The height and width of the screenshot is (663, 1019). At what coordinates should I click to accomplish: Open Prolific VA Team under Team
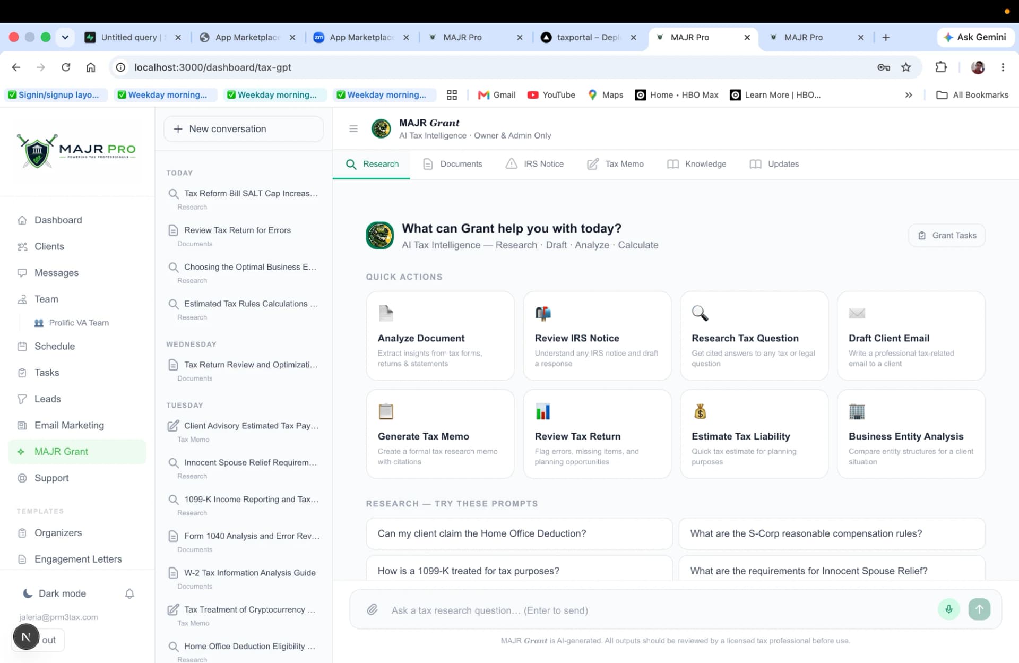[72, 323]
